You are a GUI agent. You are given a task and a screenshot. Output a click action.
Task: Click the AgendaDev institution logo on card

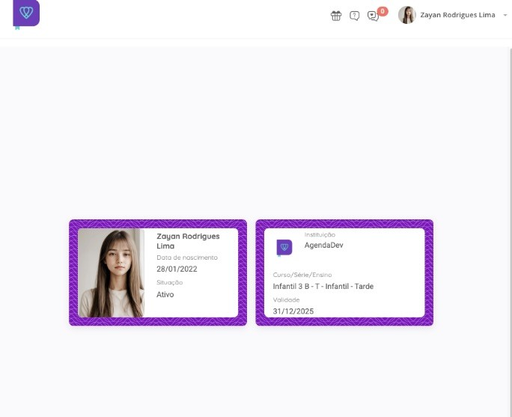[284, 248]
